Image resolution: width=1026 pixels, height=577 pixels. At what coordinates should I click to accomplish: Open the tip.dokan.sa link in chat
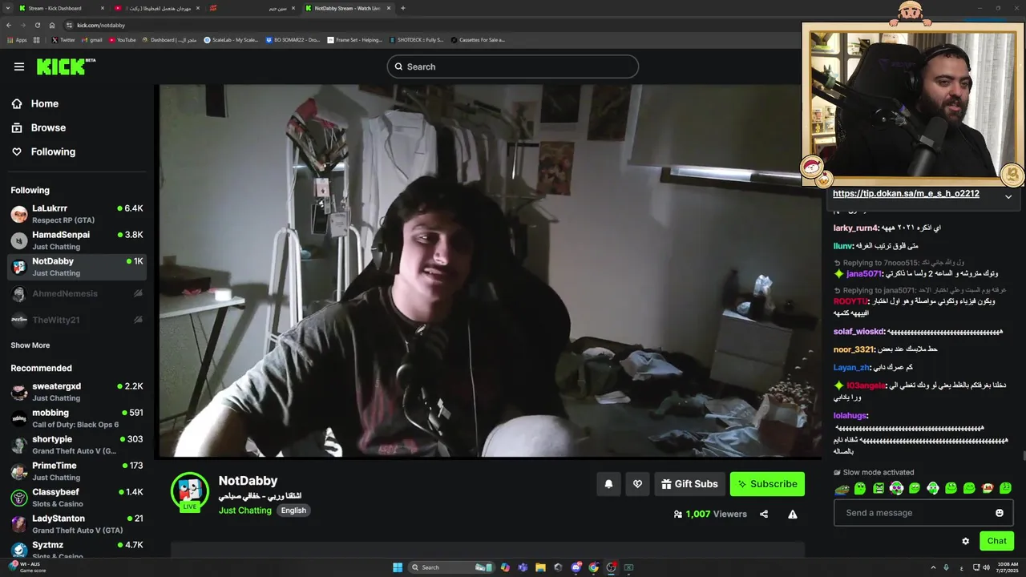point(906,194)
